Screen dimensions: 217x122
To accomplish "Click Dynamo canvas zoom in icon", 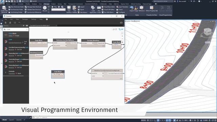I will (122, 36).
